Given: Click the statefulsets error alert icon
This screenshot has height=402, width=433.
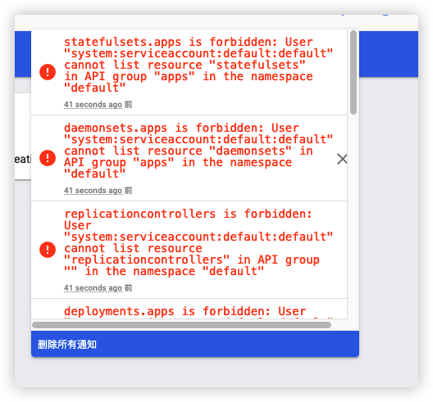Looking at the screenshot, I should [x=48, y=72].
